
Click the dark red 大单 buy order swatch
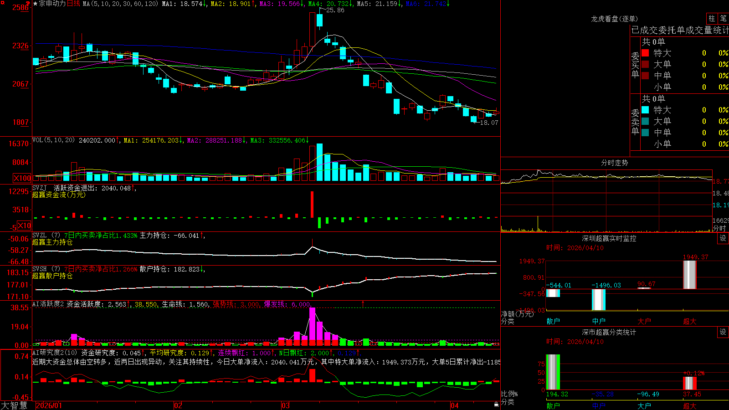[x=645, y=64]
